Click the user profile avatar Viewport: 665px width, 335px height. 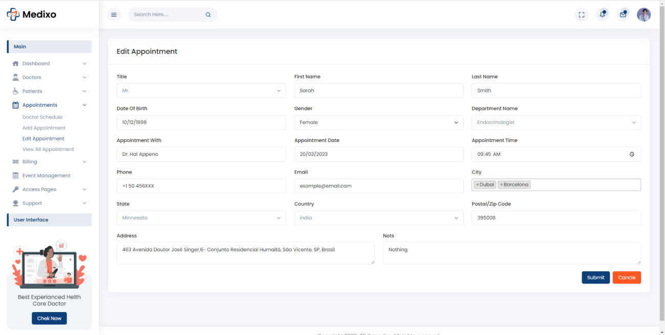coord(644,15)
